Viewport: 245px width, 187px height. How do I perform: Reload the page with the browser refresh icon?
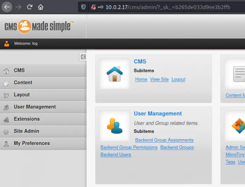pos(30,7)
